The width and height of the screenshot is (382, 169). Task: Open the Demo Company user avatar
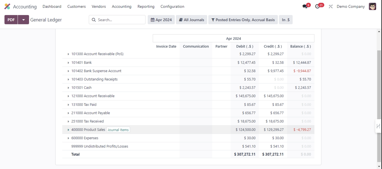pos(372,6)
